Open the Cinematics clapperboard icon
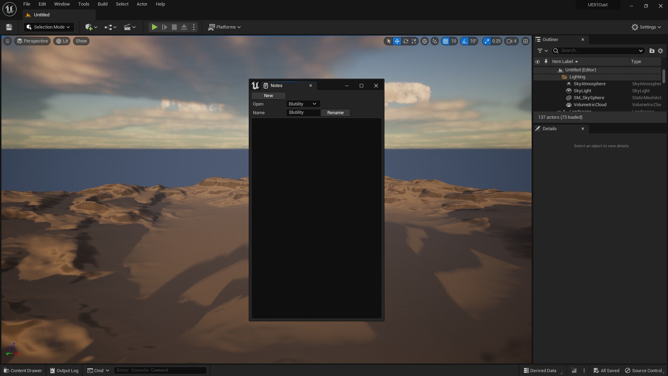This screenshot has height=376, width=668. tap(128, 27)
